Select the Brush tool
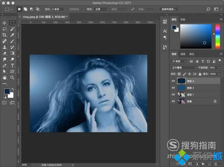This screenshot has height=167, width=224. point(12,41)
